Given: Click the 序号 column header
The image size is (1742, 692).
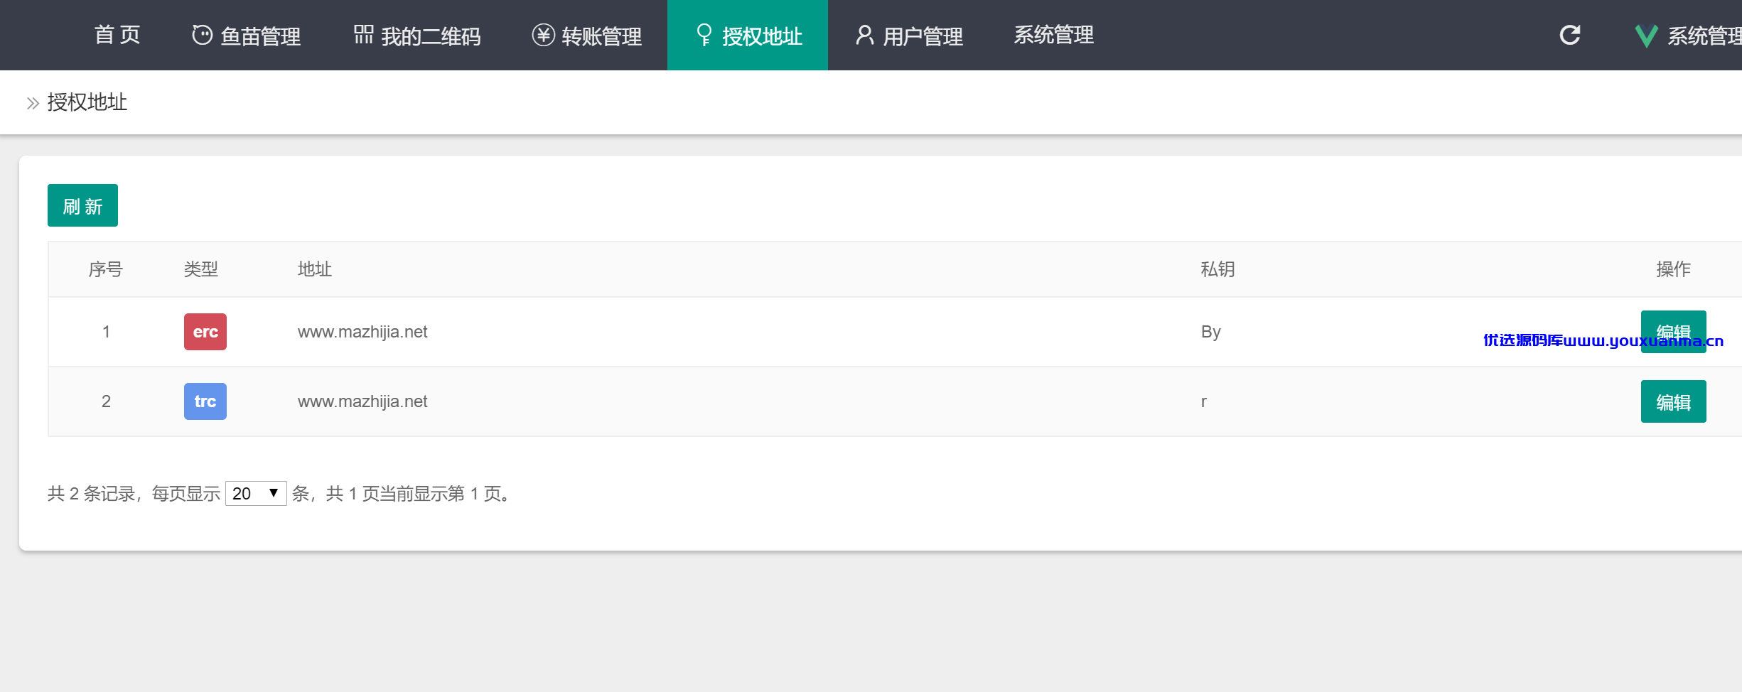Looking at the screenshot, I should (x=106, y=269).
